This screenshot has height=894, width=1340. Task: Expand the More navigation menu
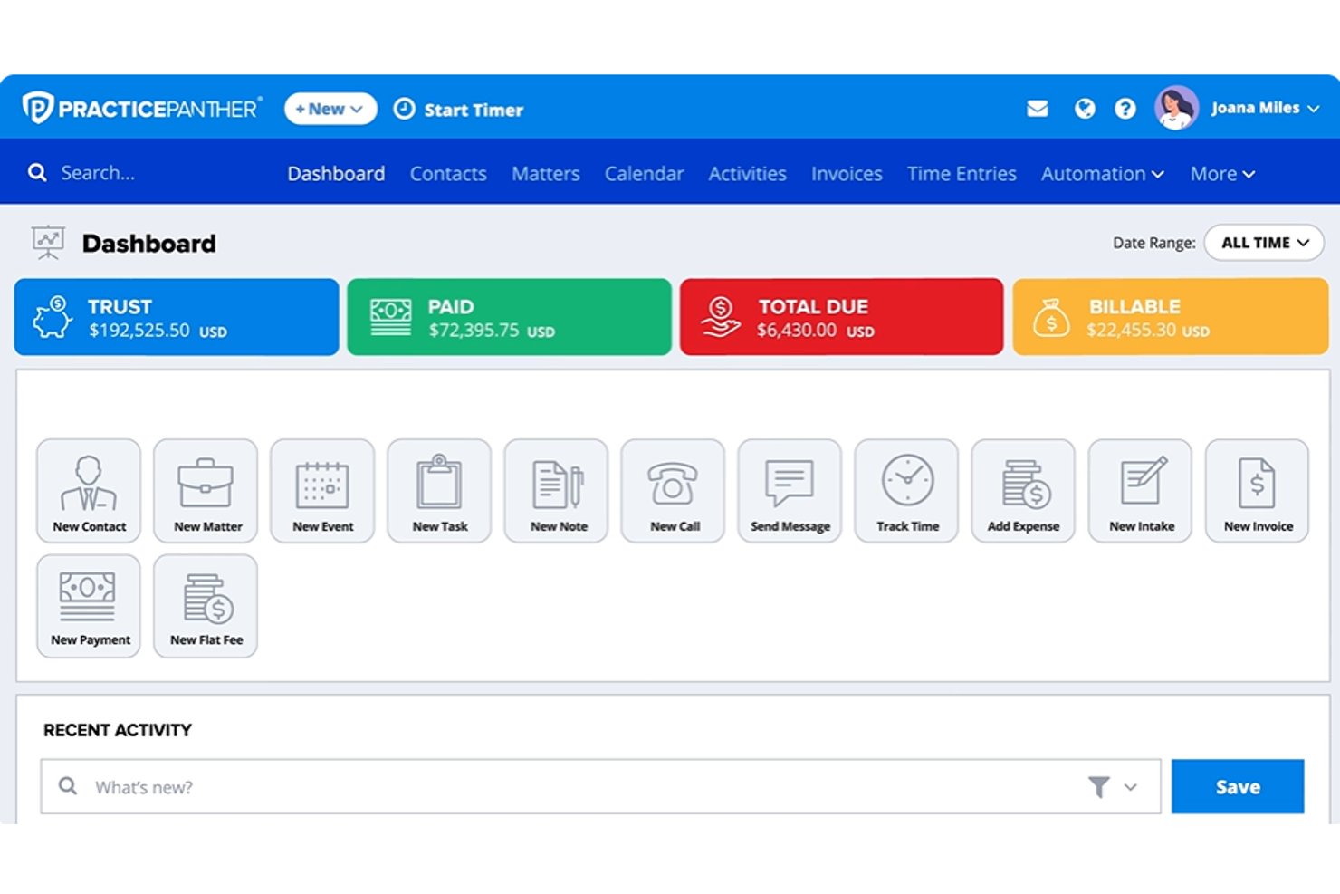point(1222,173)
